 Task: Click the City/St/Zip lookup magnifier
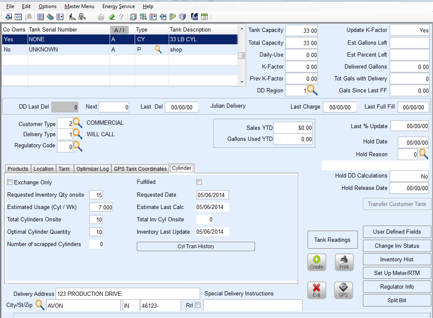[40, 305]
